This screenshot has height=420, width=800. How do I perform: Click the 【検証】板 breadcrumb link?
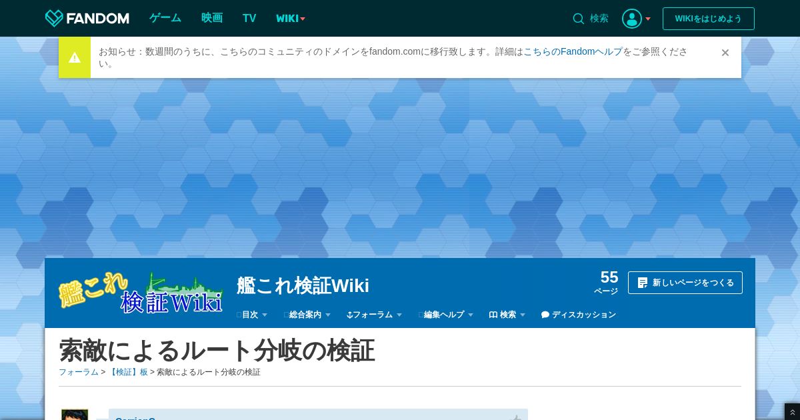click(128, 372)
